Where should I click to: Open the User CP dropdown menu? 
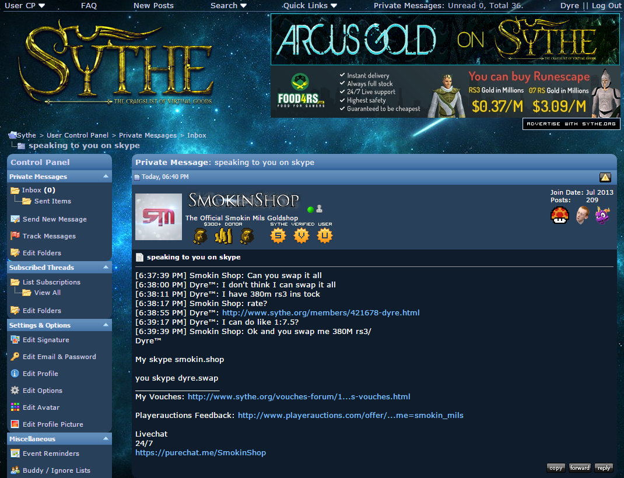24,6
